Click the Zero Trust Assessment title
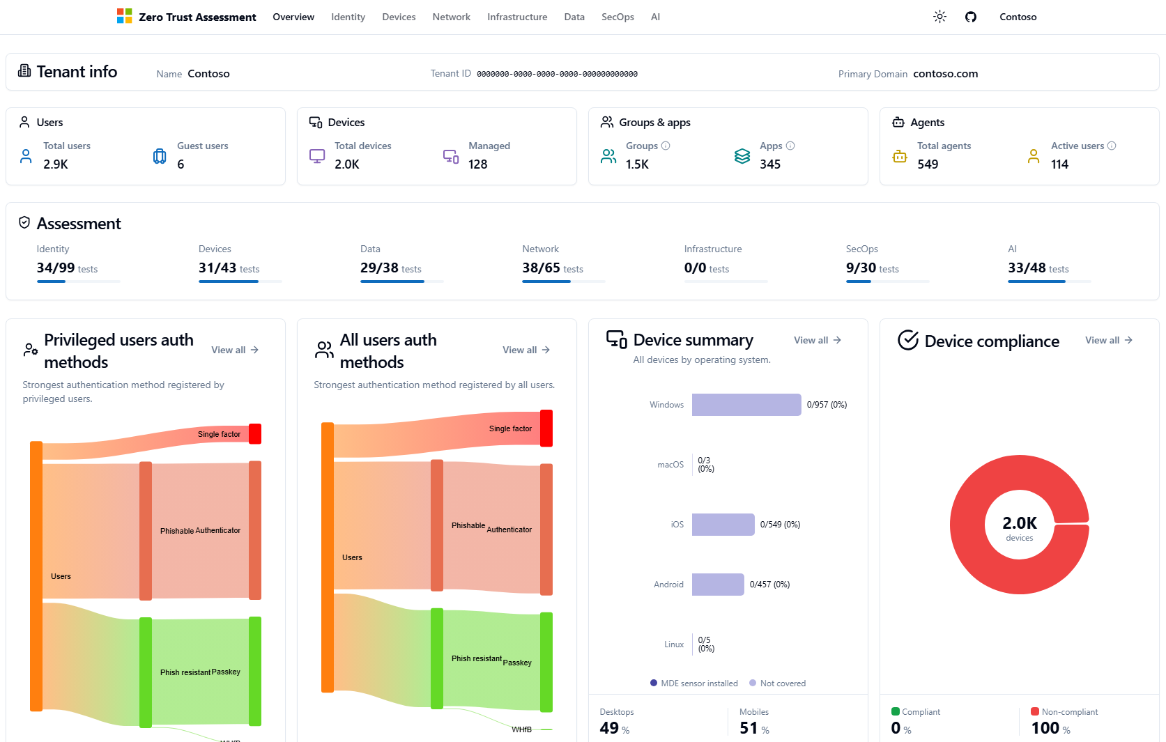 coord(197,17)
